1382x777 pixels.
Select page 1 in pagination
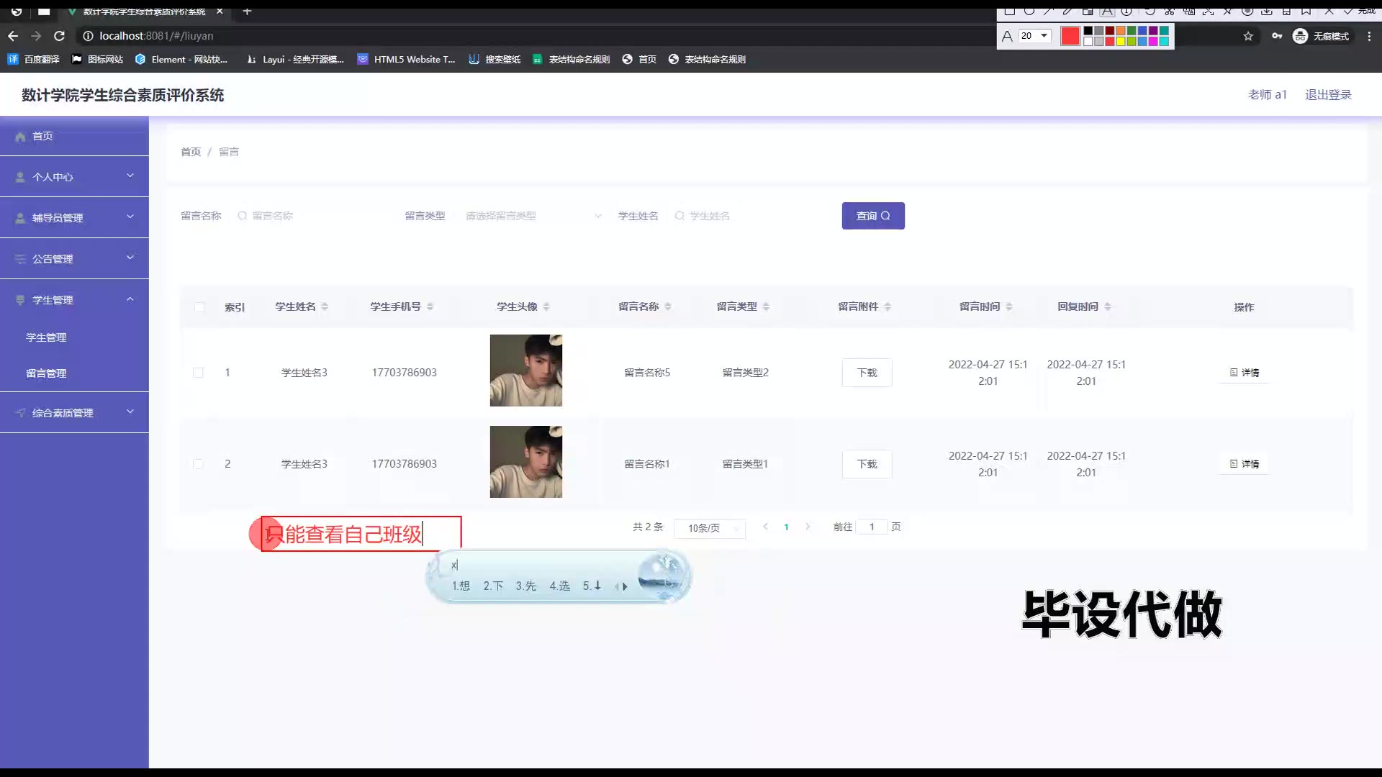click(x=786, y=527)
